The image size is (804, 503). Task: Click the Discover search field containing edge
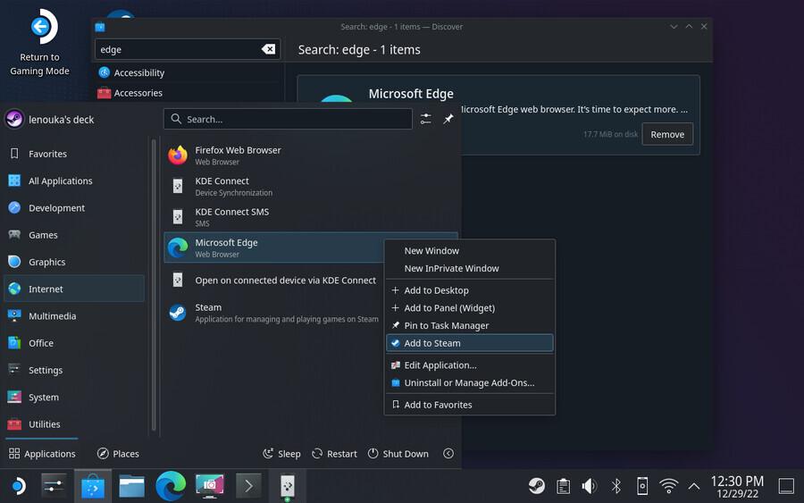[188, 49]
